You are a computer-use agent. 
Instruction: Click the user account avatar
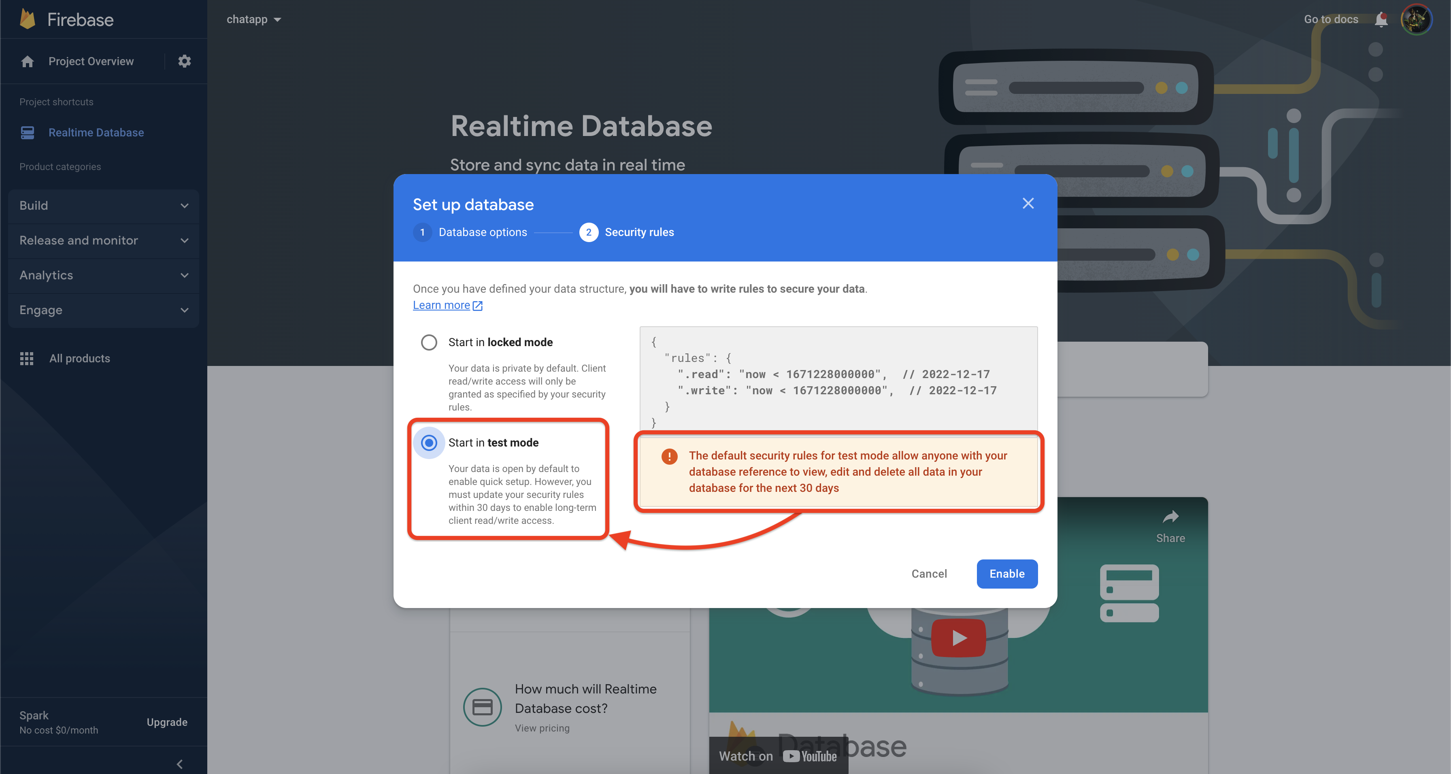click(x=1416, y=20)
